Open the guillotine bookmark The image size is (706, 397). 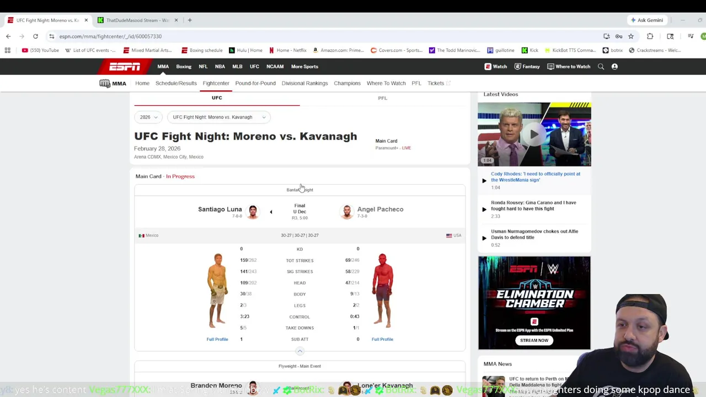[x=501, y=50]
